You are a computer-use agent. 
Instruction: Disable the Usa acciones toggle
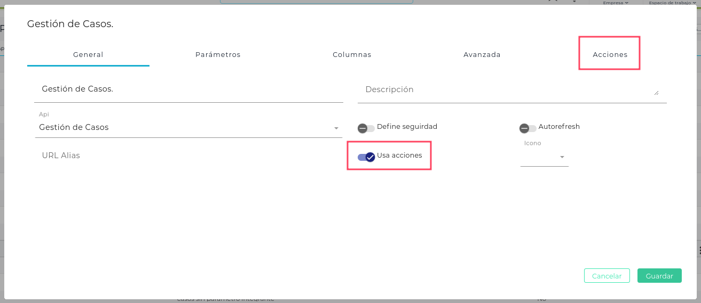366,157
